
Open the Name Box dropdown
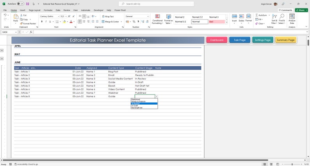coord(16,32)
